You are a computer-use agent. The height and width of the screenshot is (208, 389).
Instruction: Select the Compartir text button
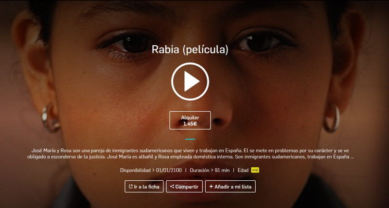pos(187,187)
